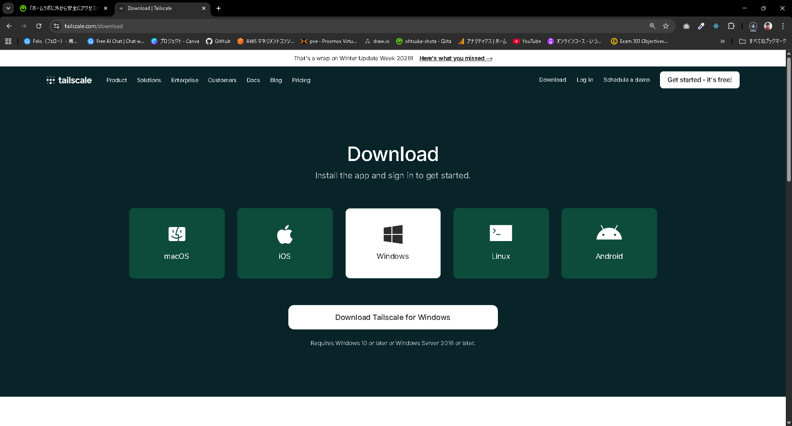Open the draw.io bookmark
The height and width of the screenshot is (426, 792).
click(377, 41)
